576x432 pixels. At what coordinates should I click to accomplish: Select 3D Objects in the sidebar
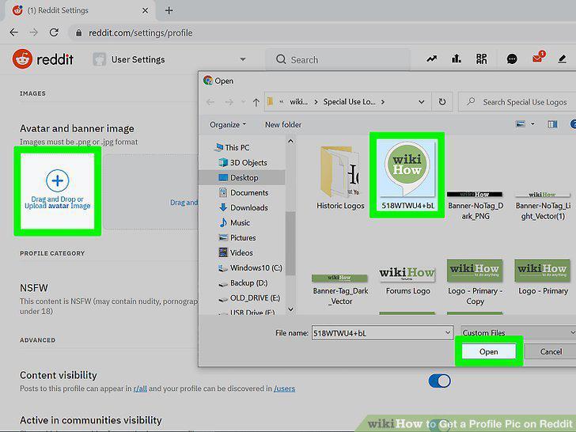pyautogui.click(x=243, y=162)
